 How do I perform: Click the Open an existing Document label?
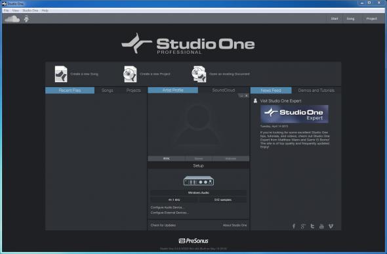(x=230, y=74)
